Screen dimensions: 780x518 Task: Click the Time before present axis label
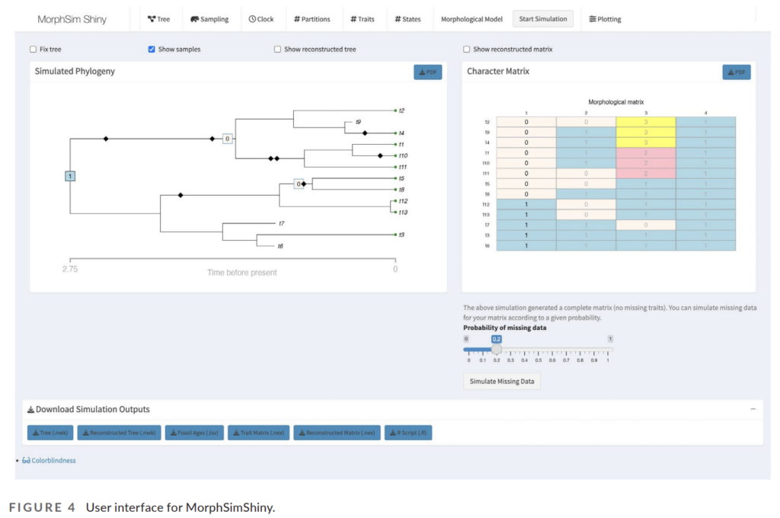pyautogui.click(x=241, y=273)
